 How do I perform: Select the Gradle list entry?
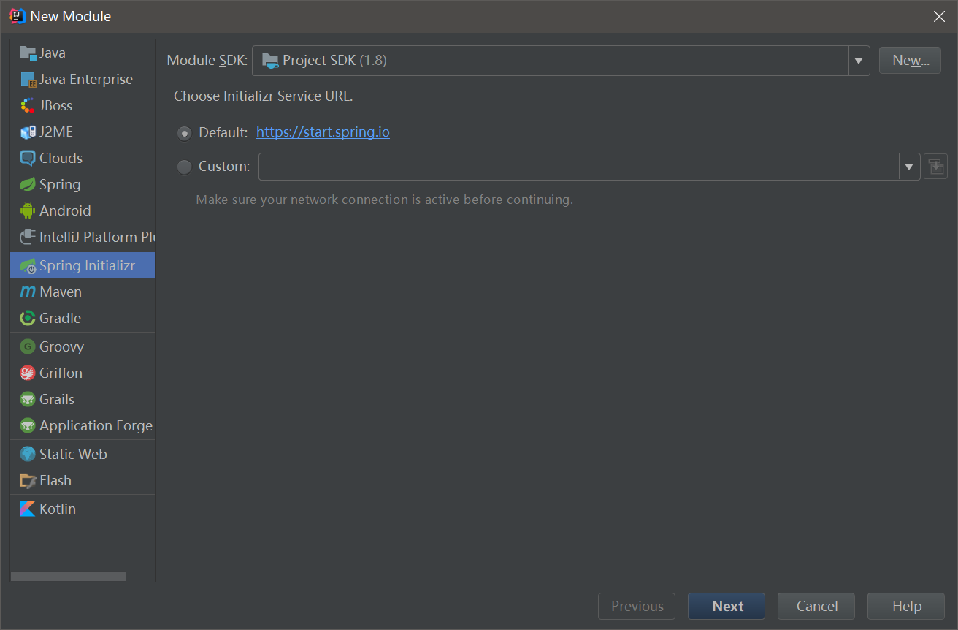point(83,319)
